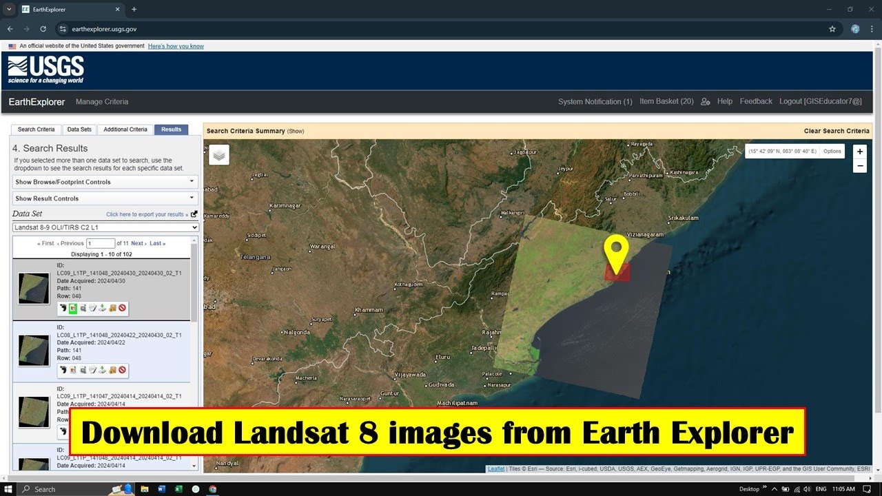
Task: Open the map layers control
Action: (219, 155)
